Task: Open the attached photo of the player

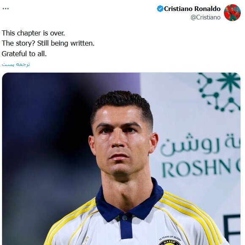Action: (121, 159)
